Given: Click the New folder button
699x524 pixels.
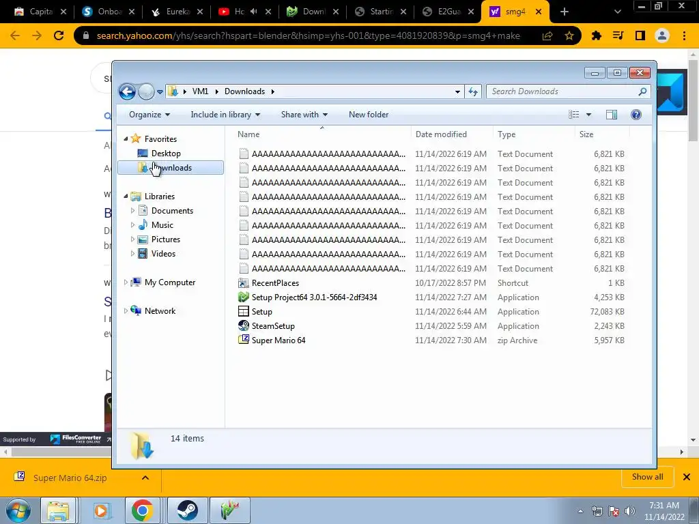Looking at the screenshot, I should (x=369, y=115).
